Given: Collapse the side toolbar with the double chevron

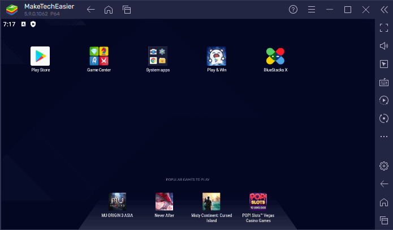Looking at the screenshot, I should (384, 10).
